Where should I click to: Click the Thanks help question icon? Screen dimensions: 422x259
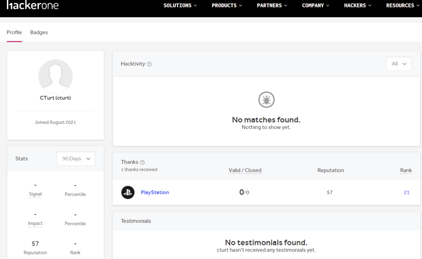point(143,162)
